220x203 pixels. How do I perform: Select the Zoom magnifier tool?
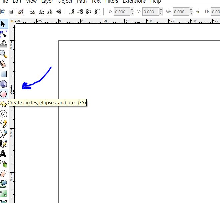point(3,54)
